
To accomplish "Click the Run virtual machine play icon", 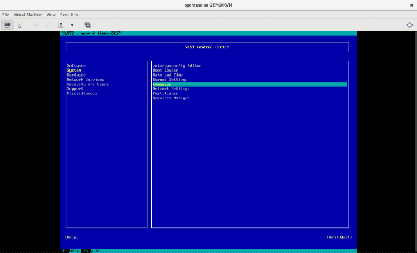I will (36, 25).
